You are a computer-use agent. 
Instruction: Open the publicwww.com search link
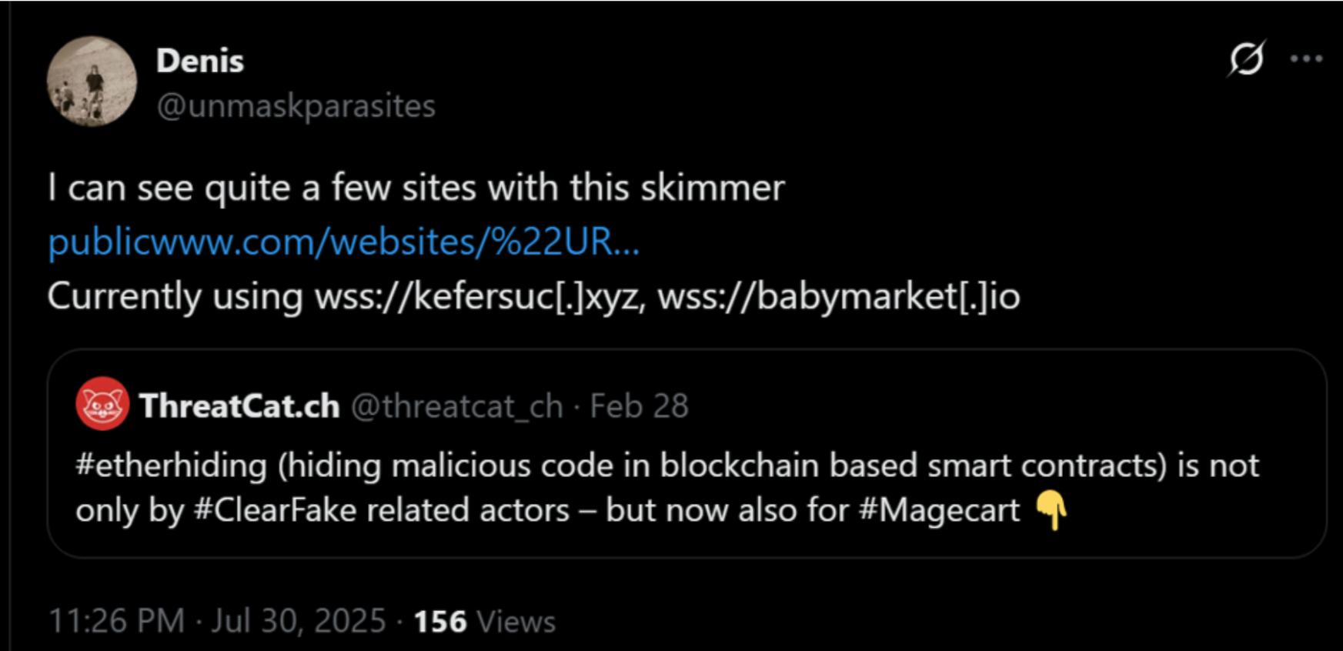(x=343, y=242)
